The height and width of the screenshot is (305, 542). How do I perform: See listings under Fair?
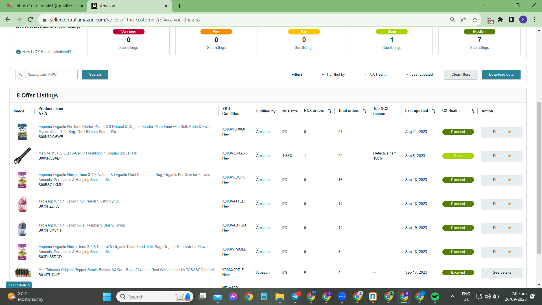pos(304,48)
